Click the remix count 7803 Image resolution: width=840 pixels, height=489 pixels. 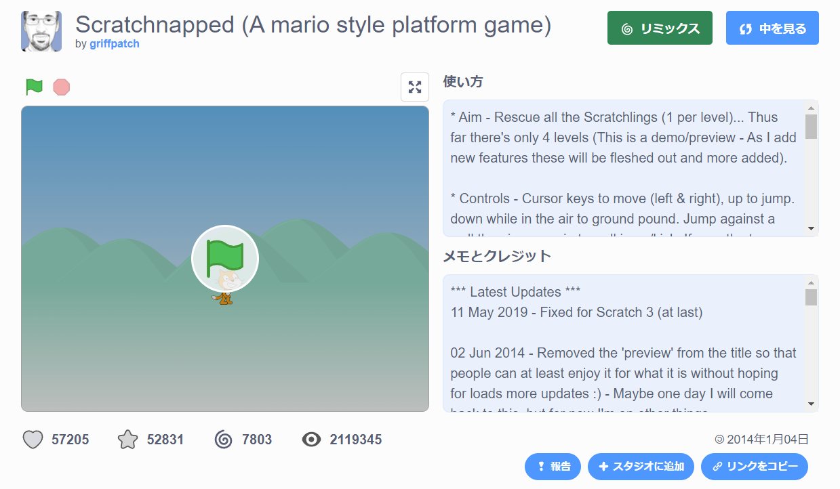(x=257, y=440)
